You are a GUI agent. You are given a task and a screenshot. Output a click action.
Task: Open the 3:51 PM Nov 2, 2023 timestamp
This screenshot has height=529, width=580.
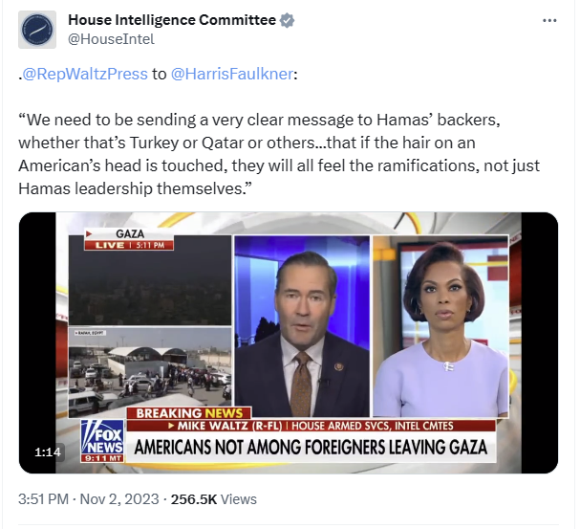(x=89, y=499)
